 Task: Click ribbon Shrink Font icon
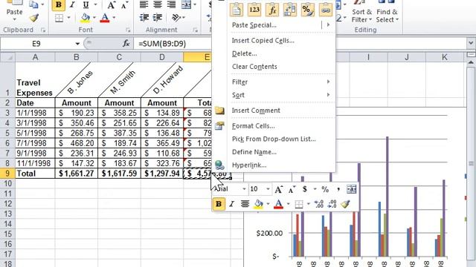(x=124, y=5)
